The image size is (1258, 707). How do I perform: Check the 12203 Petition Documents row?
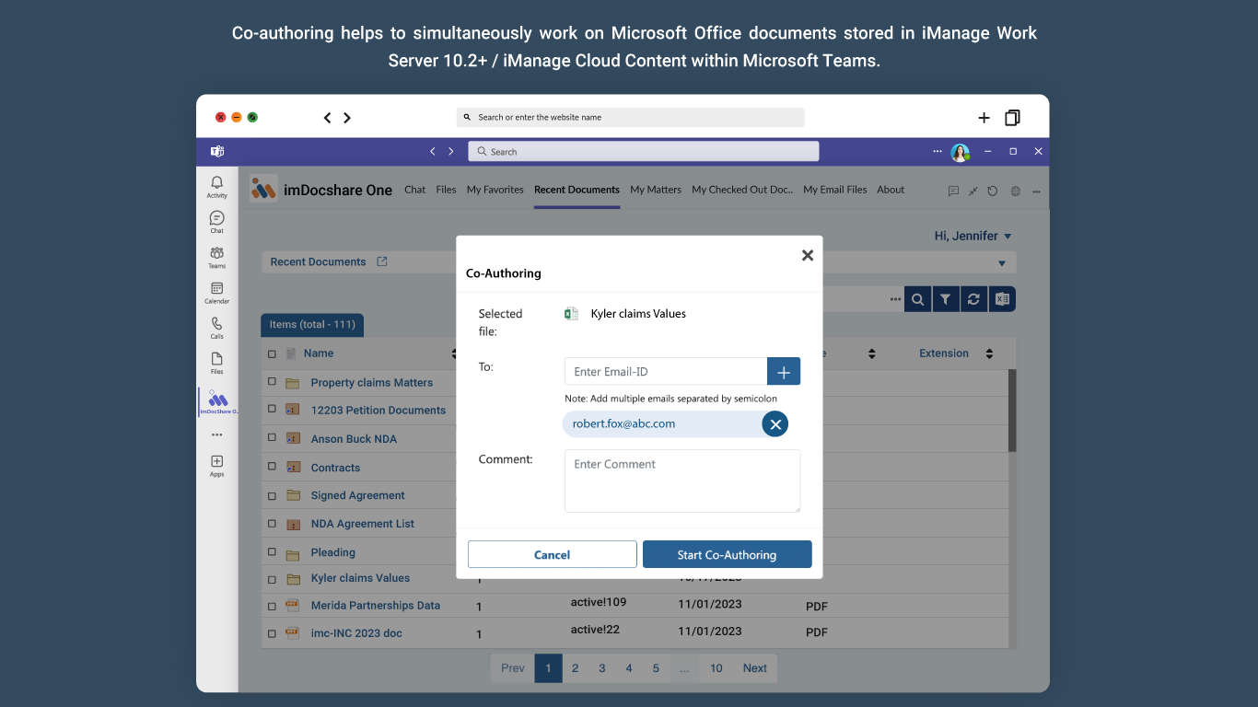click(x=272, y=410)
